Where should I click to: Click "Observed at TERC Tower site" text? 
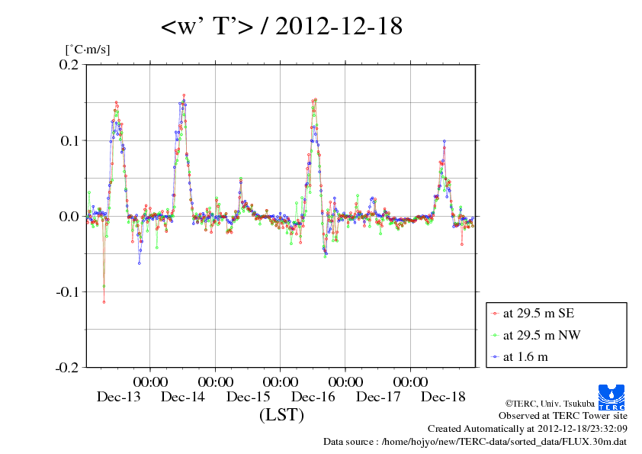click(x=563, y=416)
